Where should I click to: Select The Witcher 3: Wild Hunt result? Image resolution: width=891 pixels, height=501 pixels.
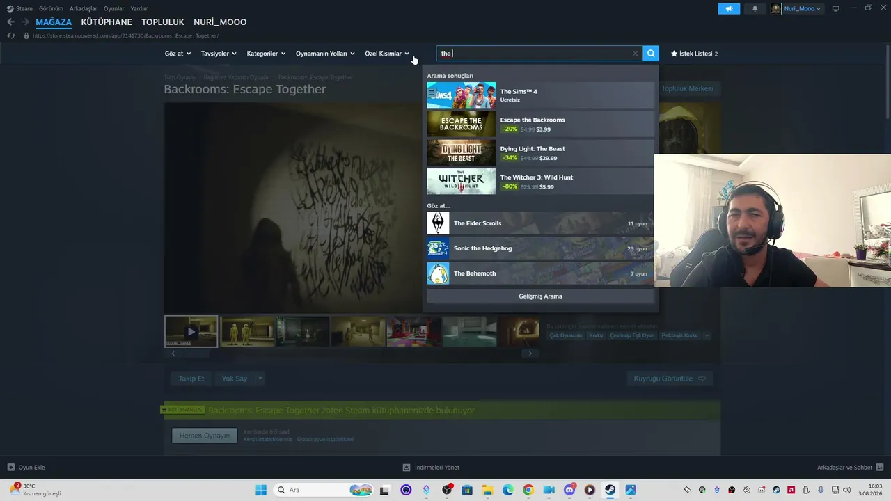pyautogui.click(x=540, y=181)
